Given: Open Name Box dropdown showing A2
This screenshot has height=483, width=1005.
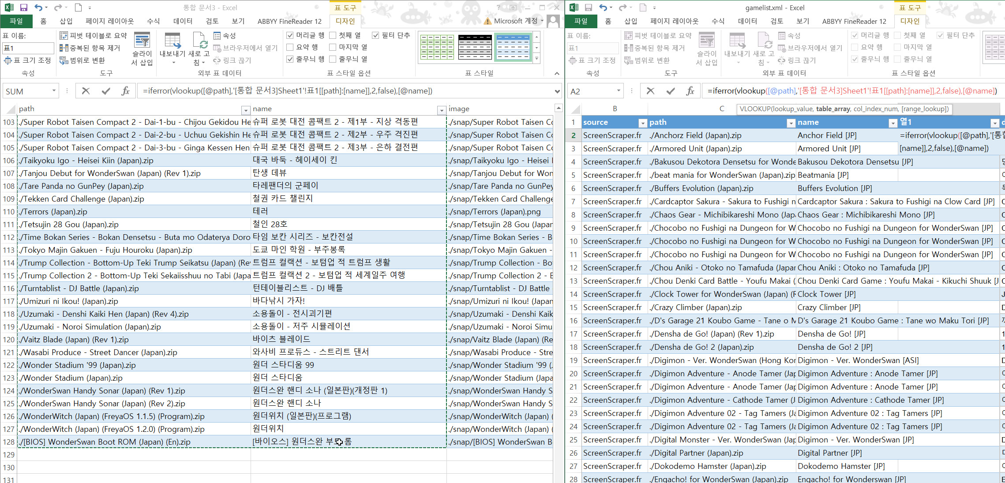Looking at the screenshot, I should (x=619, y=91).
